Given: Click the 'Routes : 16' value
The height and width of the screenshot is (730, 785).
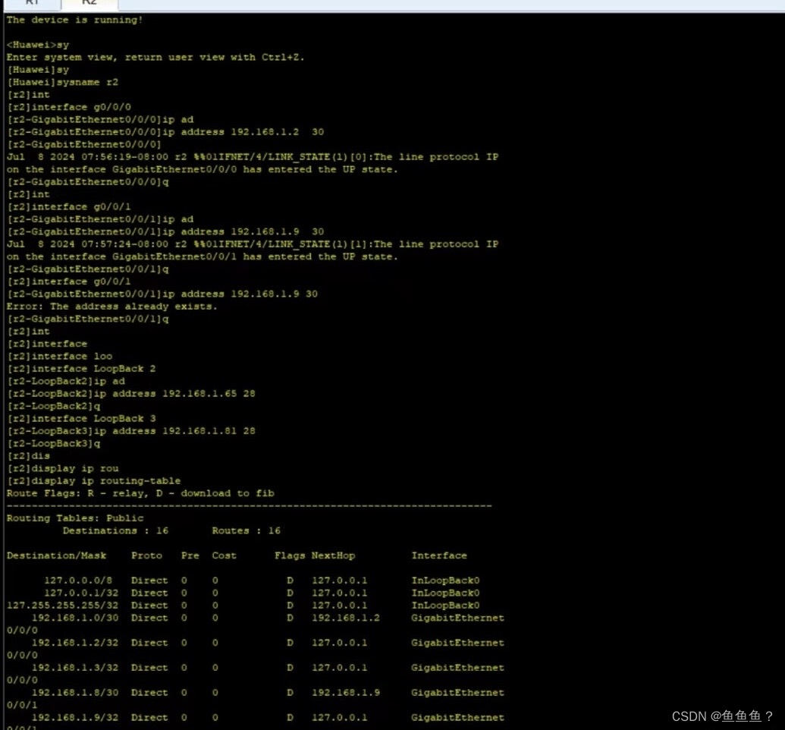Looking at the screenshot, I should tap(246, 531).
